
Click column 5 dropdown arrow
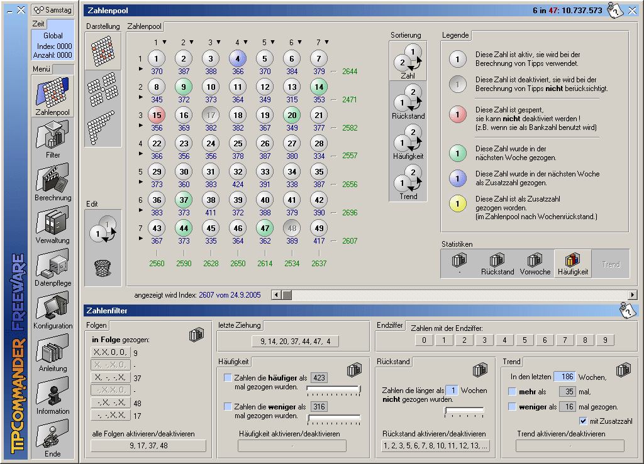tap(273, 42)
